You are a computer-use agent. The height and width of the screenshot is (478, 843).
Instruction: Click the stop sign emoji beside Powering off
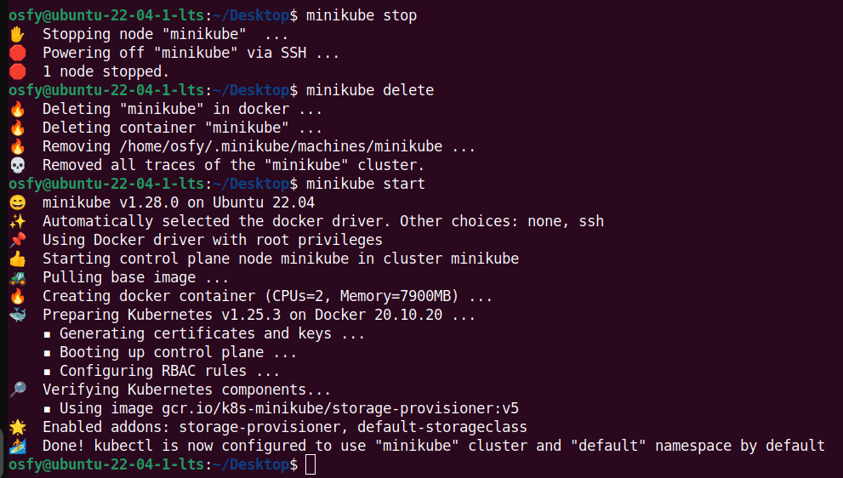17,53
